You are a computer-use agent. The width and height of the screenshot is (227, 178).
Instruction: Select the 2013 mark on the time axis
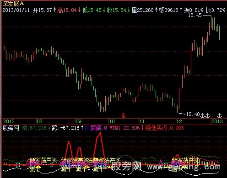[217, 121]
